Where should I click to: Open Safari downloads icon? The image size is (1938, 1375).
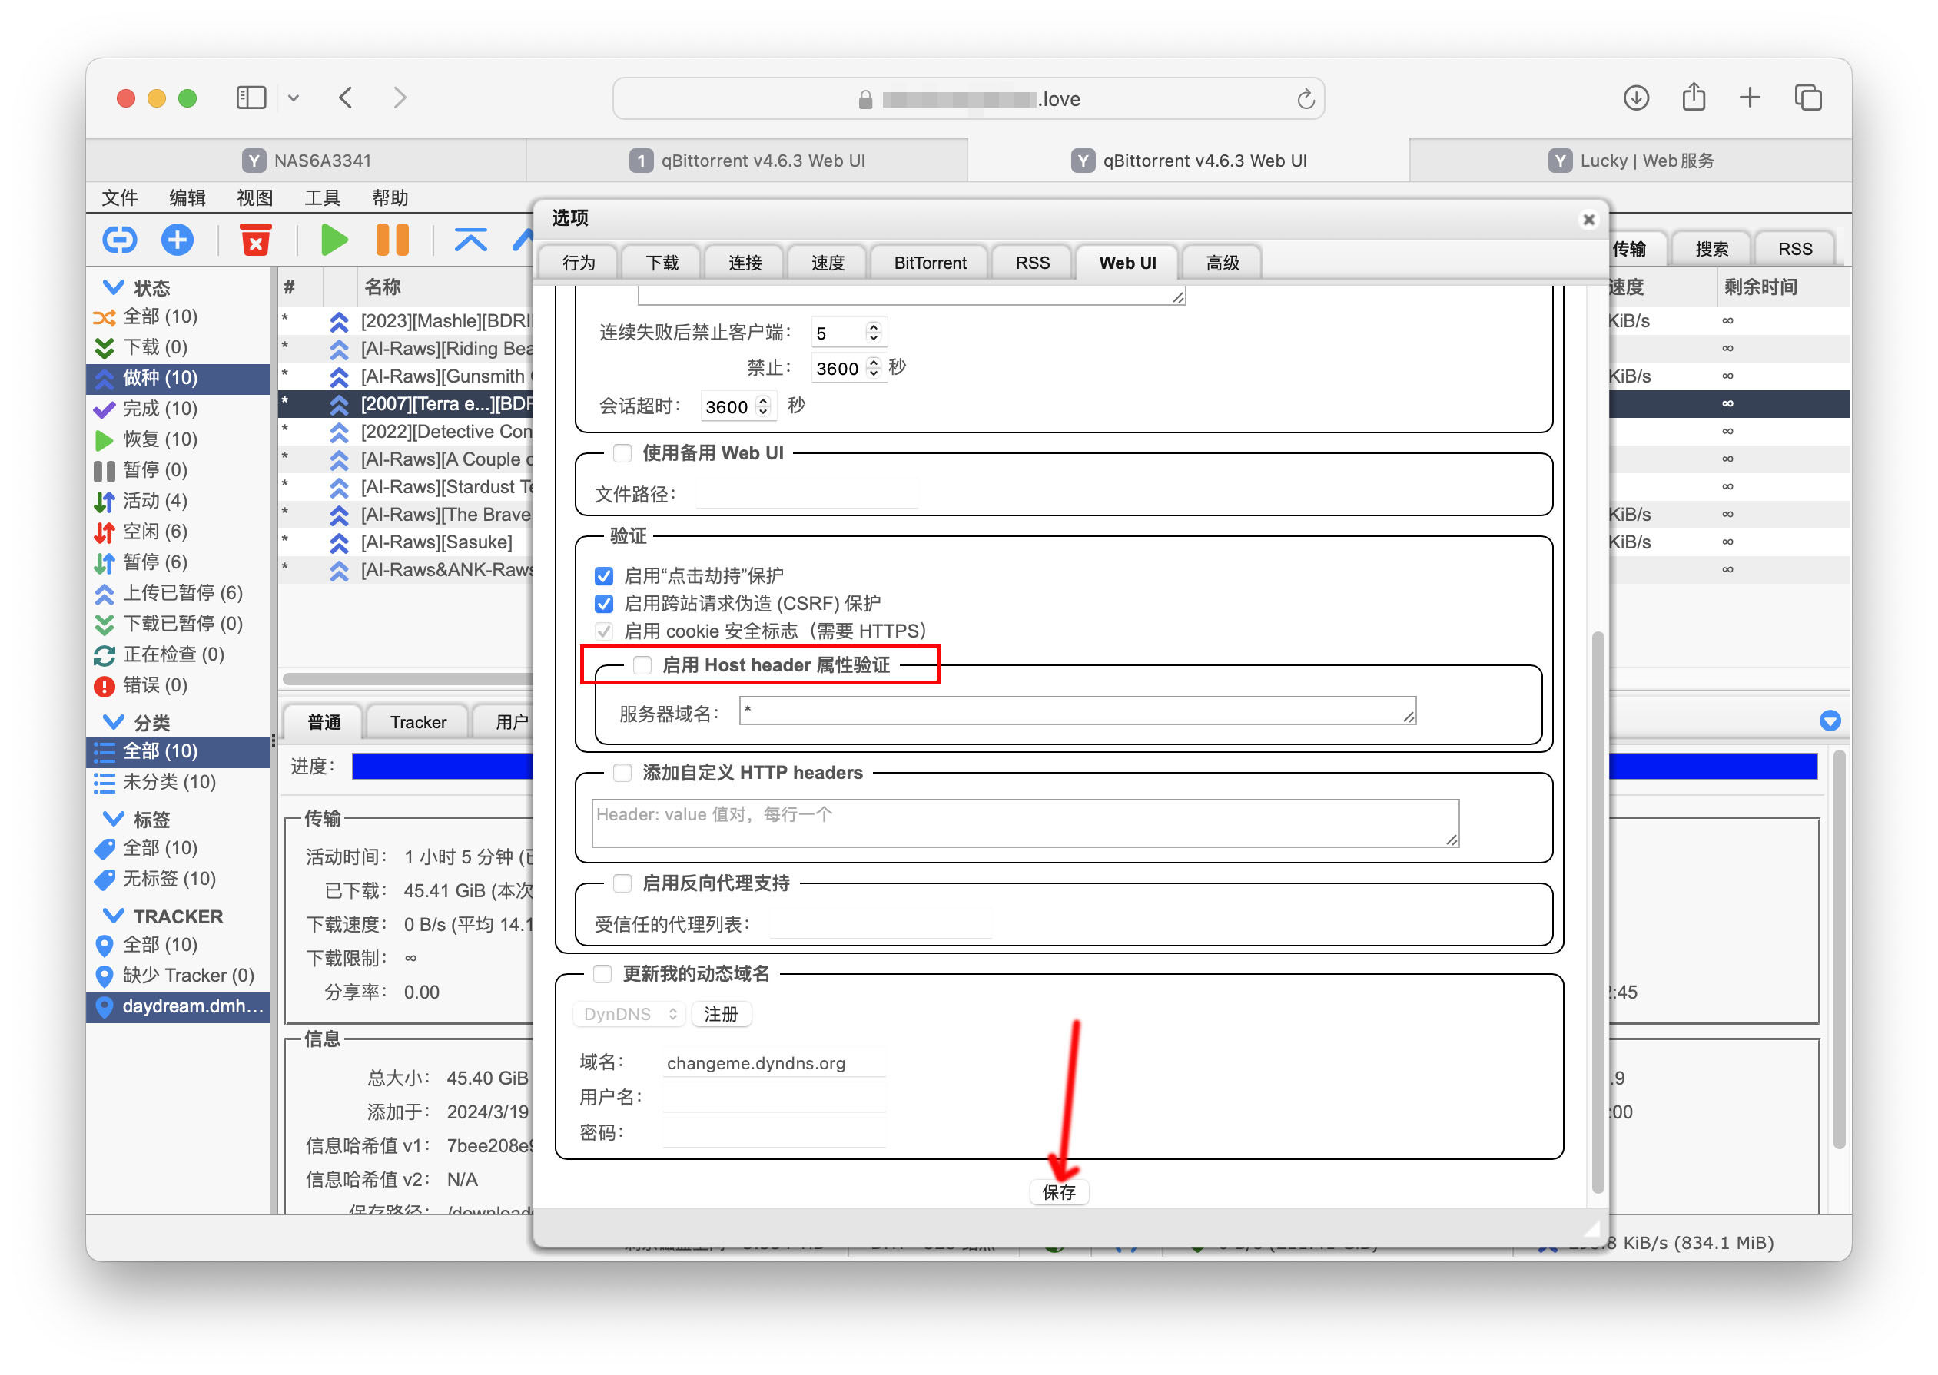[1635, 98]
